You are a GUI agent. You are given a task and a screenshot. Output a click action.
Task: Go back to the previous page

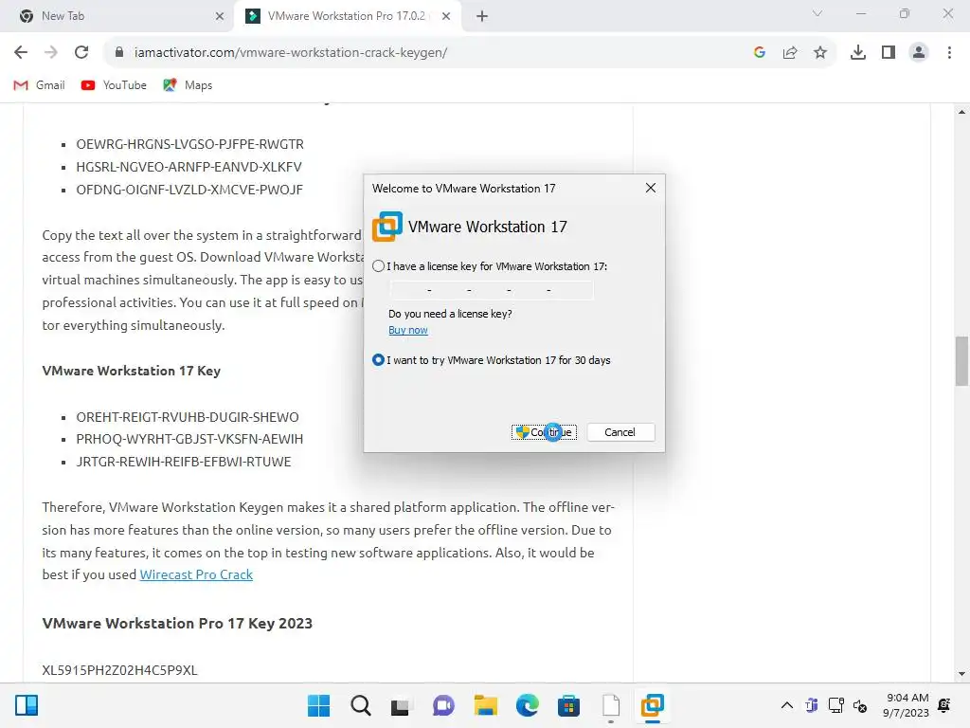(x=21, y=53)
